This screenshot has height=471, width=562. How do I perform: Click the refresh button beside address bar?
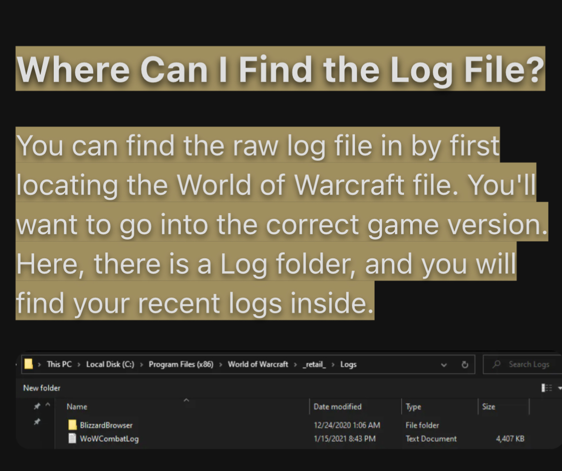[x=464, y=364]
